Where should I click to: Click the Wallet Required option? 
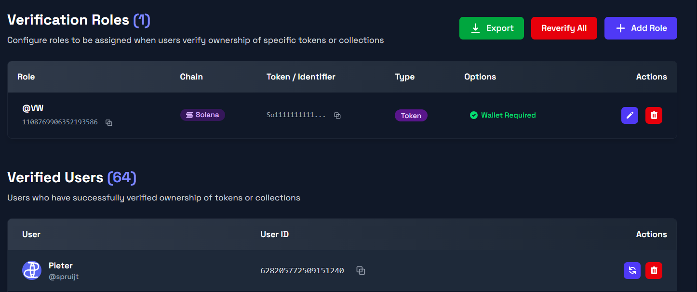(503, 115)
